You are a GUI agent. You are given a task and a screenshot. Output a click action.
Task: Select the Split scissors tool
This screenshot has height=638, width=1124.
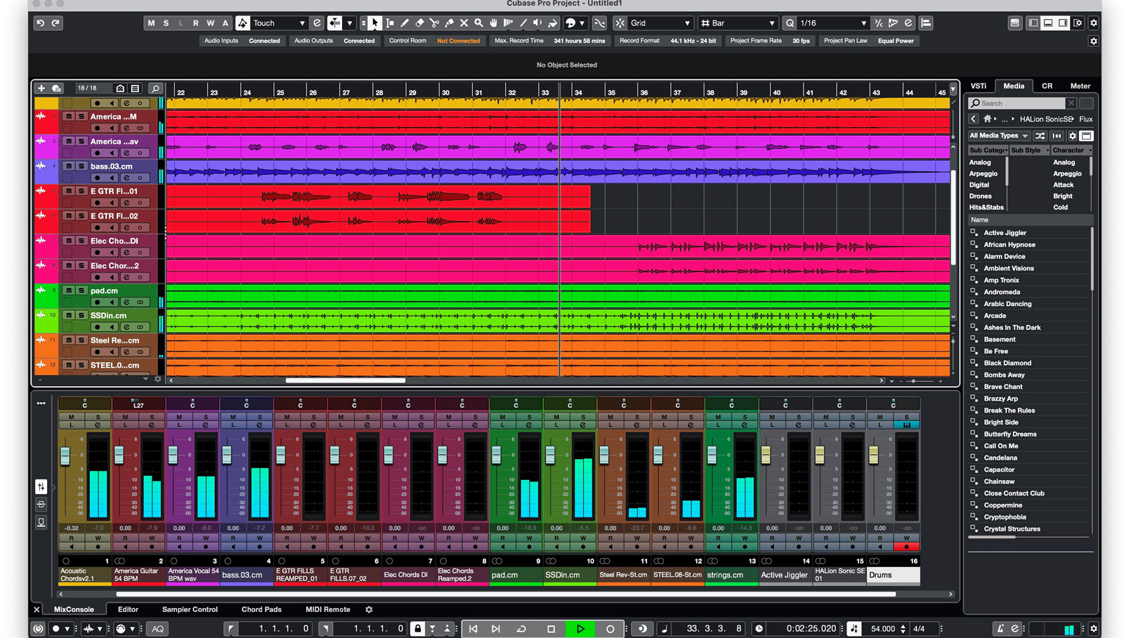coord(434,23)
